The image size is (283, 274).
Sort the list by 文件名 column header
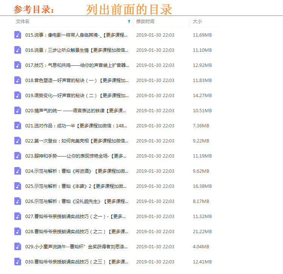[23, 22]
